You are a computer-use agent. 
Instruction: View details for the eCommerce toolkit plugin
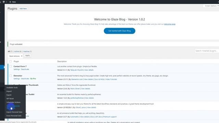pos(85,117)
